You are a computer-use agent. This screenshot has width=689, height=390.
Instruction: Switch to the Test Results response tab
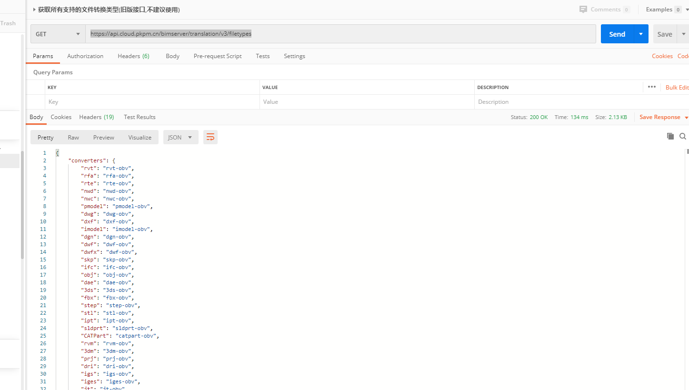pyautogui.click(x=140, y=117)
